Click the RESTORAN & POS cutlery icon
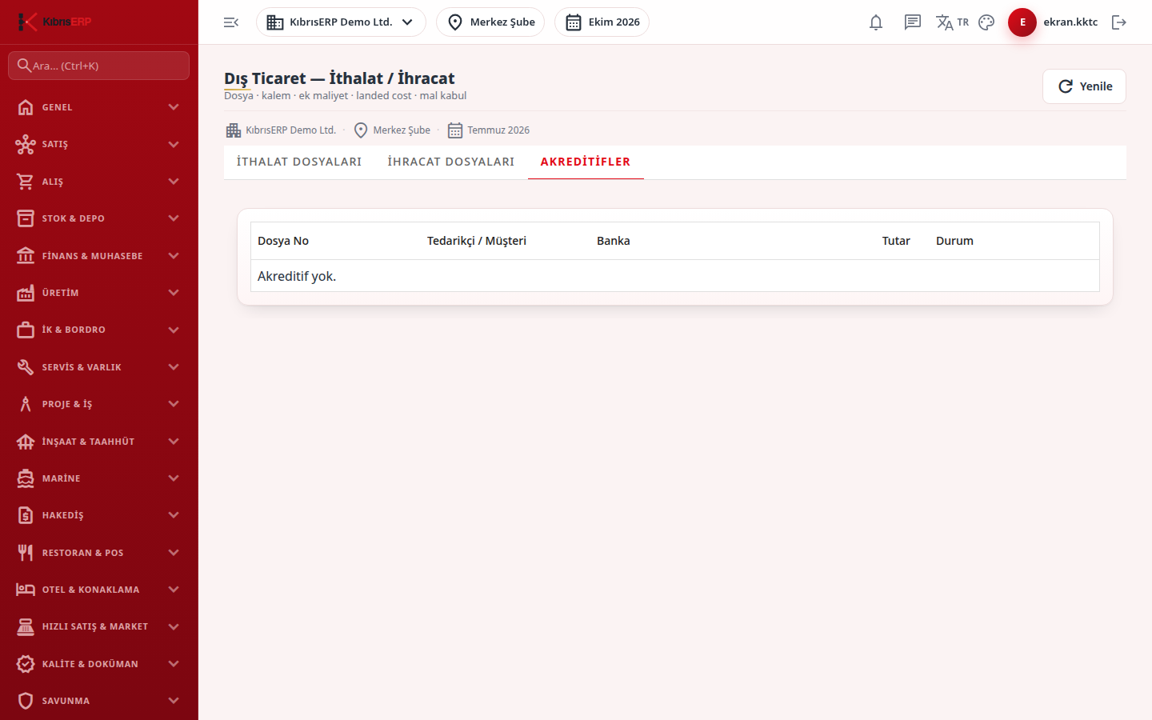1152x720 pixels. click(x=26, y=553)
